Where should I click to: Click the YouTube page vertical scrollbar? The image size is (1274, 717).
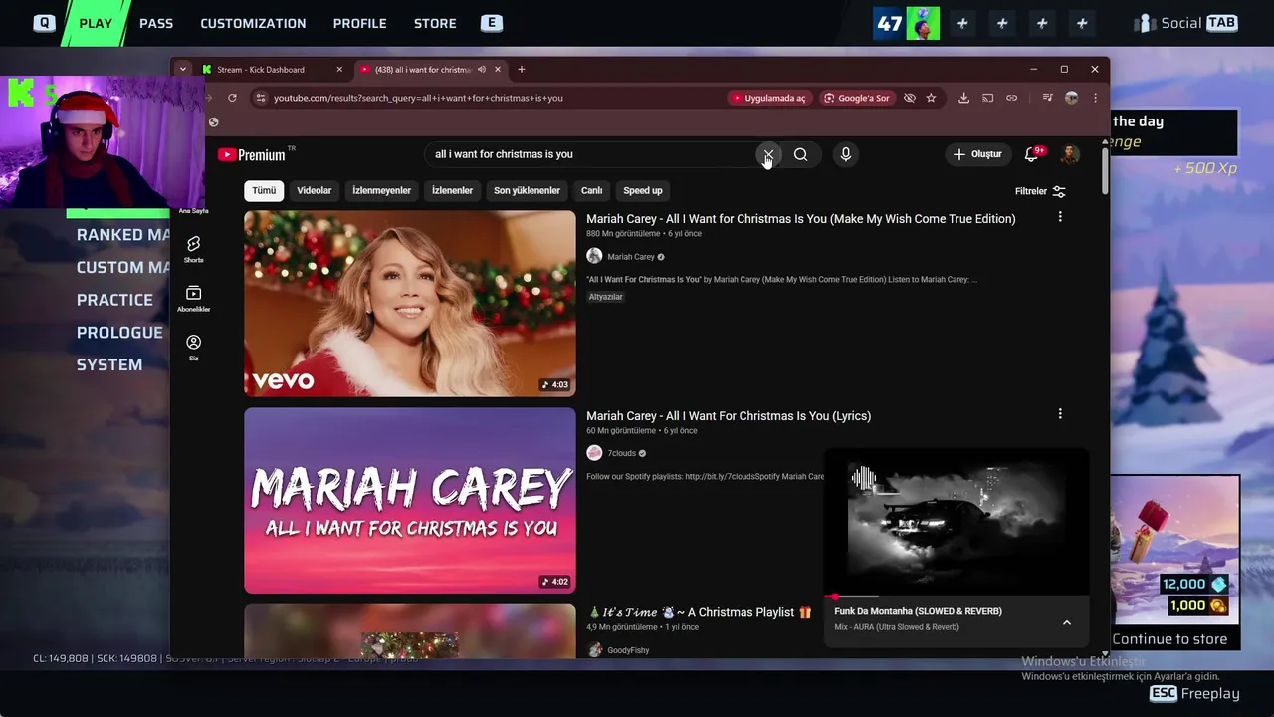pos(1105,169)
